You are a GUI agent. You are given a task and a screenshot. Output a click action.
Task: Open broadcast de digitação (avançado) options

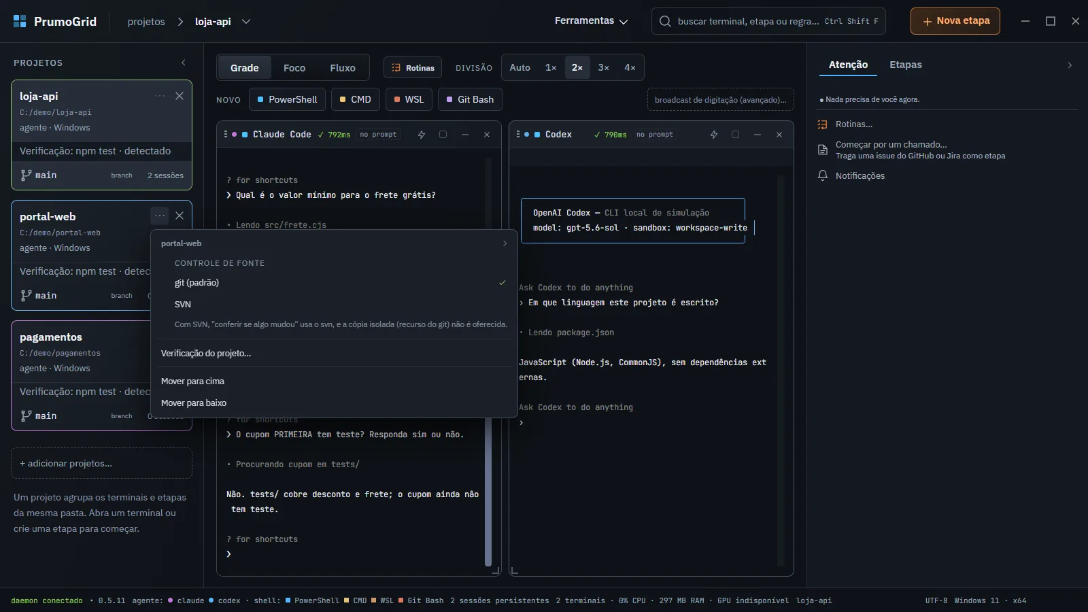(x=721, y=100)
